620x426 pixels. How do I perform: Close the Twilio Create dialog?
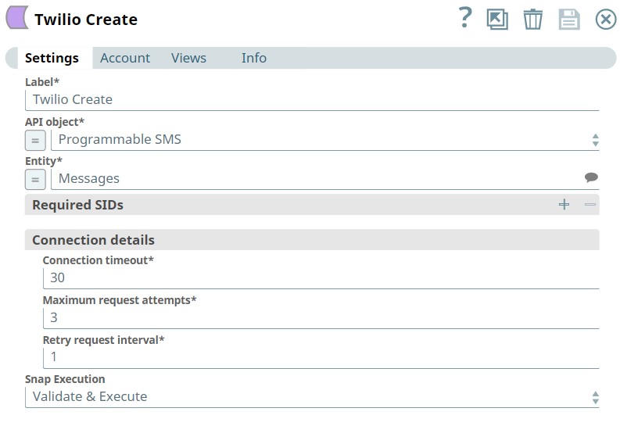(x=606, y=20)
